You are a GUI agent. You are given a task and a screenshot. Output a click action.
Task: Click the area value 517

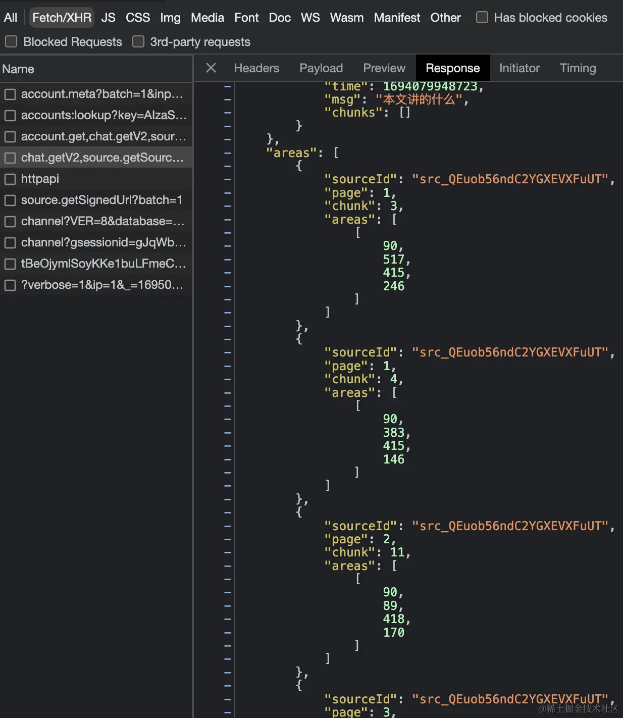[394, 260]
